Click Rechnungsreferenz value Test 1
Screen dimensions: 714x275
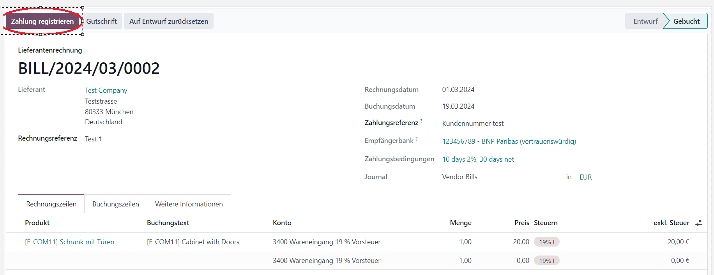(93, 139)
